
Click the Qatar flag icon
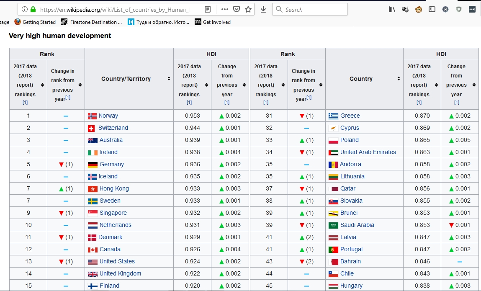[x=334, y=189]
